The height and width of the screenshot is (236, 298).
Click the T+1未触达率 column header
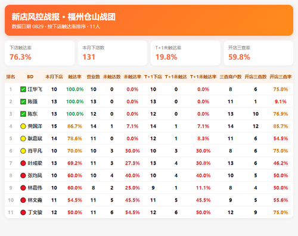click(x=203, y=77)
